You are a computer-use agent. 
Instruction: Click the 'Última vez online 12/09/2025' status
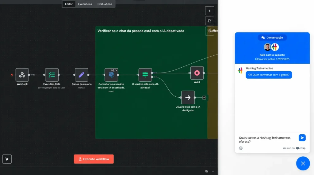(x=272, y=59)
